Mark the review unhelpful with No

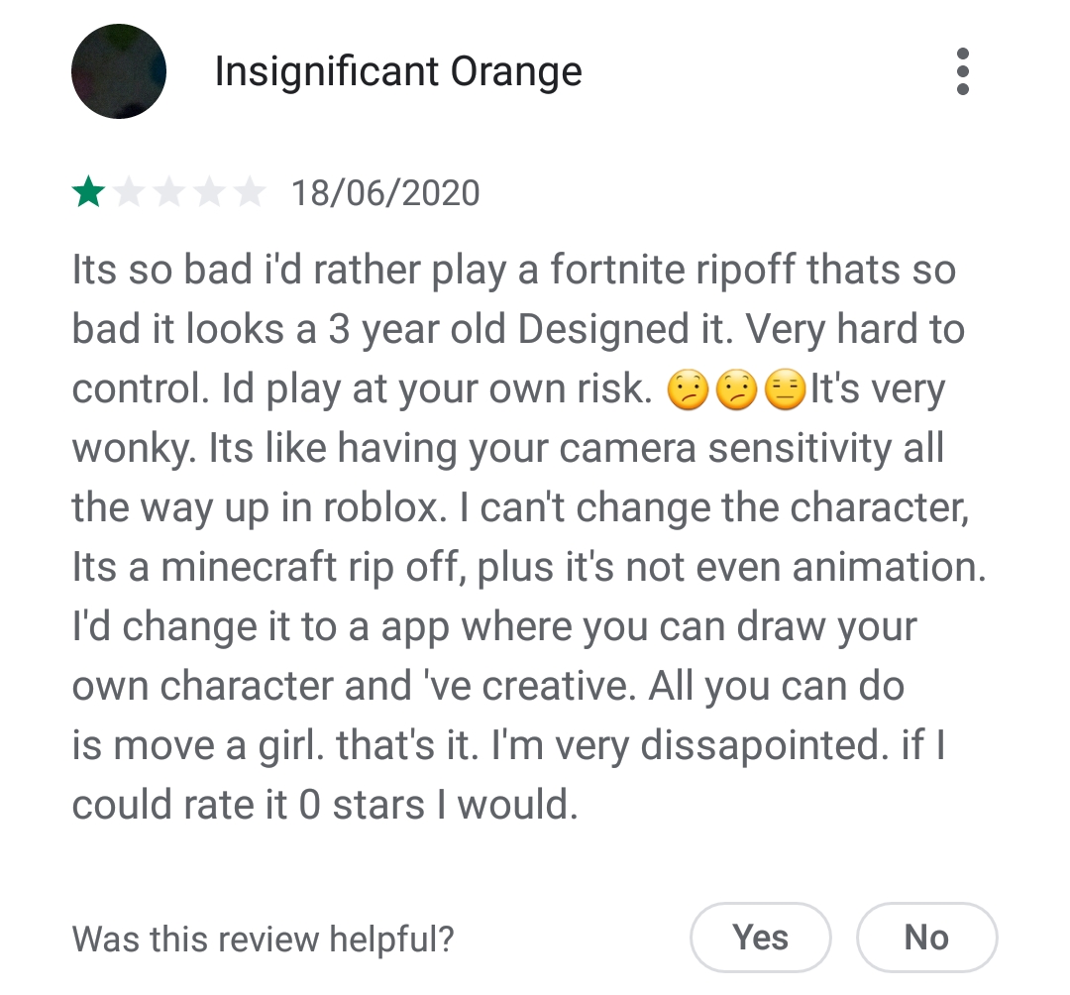926,937
